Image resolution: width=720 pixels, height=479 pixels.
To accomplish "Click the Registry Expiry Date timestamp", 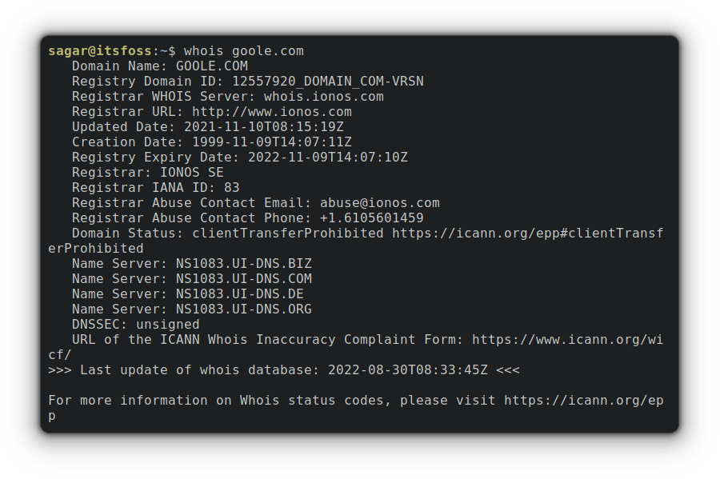I will [x=328, y=158].
